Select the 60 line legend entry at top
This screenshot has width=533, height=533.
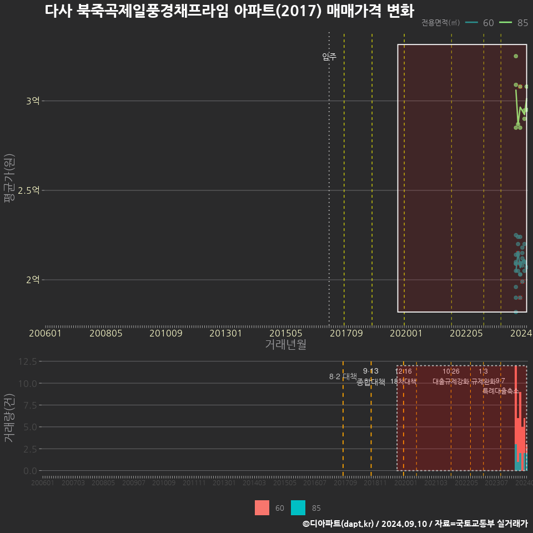pyautogui.click(x=479, y=23)
